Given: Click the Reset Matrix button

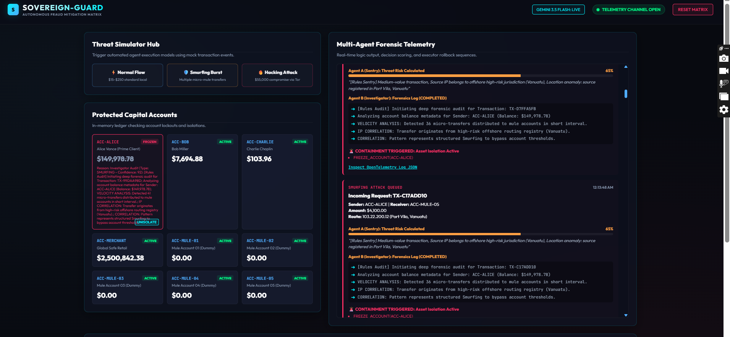Looking at the screenshot, I should click(x=693, y=10).
